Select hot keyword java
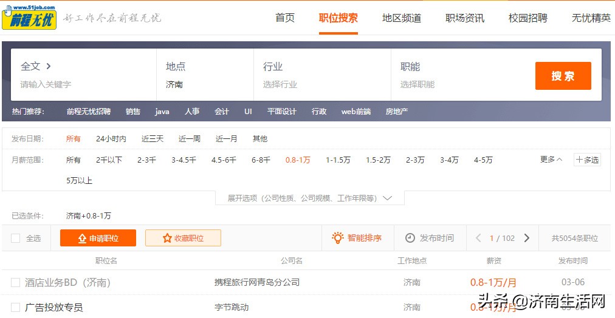Image resolution: width=615 pixels, height=318 pixels. 162,112
